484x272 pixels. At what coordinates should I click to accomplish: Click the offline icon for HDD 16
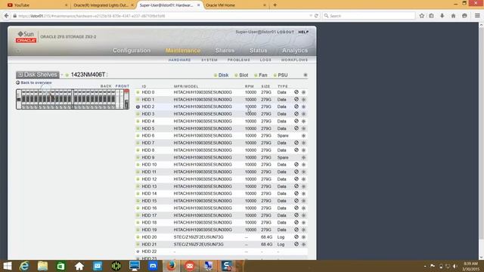[x=296, y=208]
